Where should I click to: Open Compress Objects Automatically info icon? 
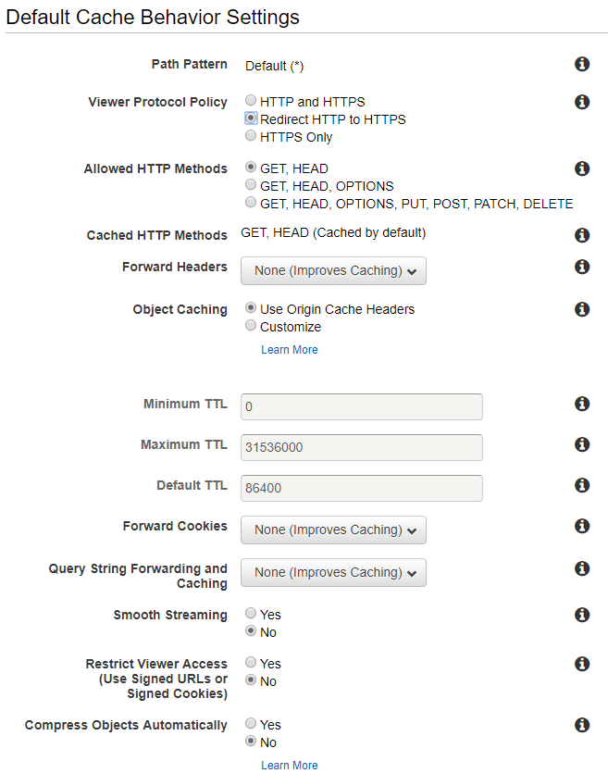pyautogui.click(x=582, y=725)
